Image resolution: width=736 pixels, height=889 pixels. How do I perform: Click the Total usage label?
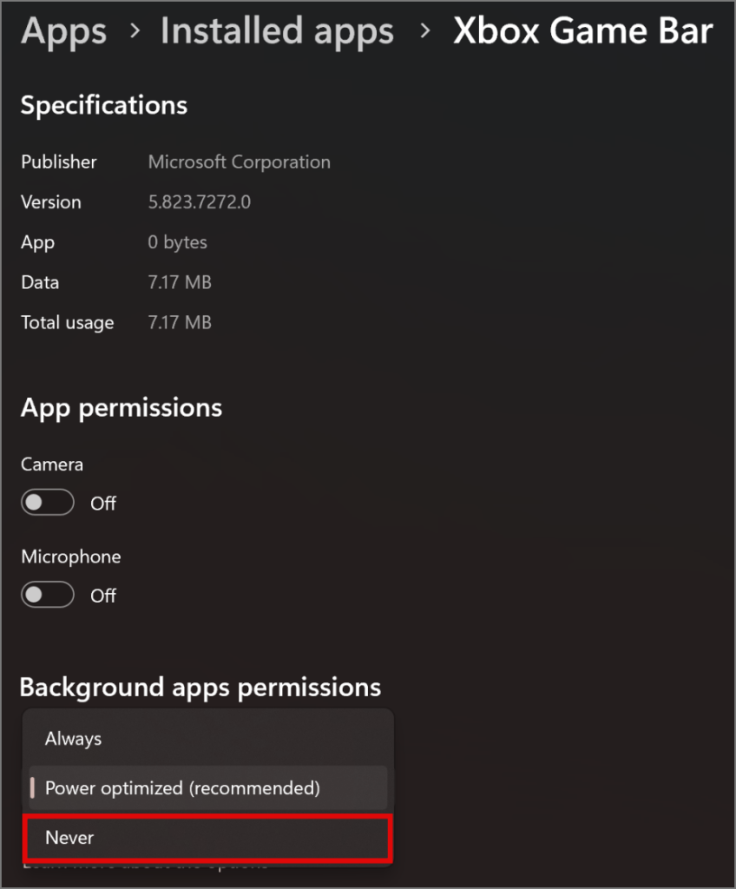[x=67, y=323]
